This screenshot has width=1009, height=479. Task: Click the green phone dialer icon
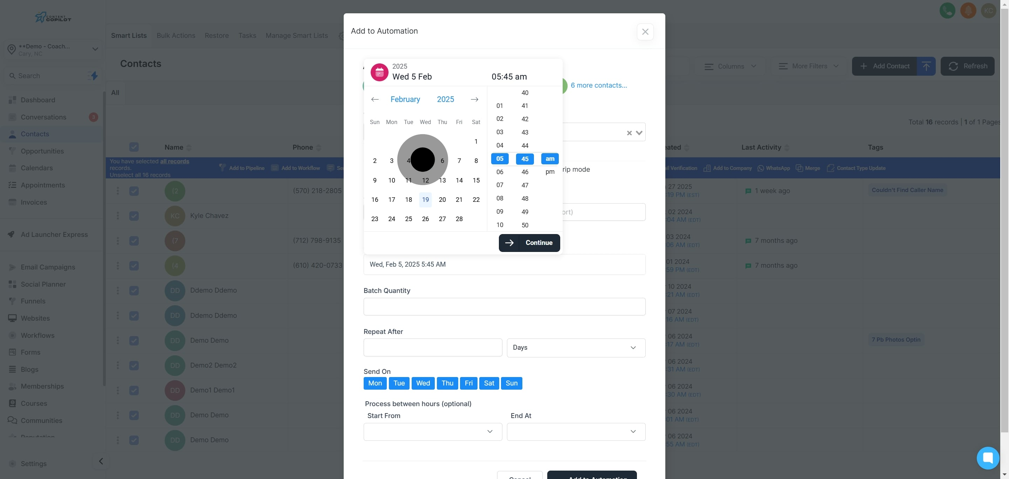pos(947,11)
